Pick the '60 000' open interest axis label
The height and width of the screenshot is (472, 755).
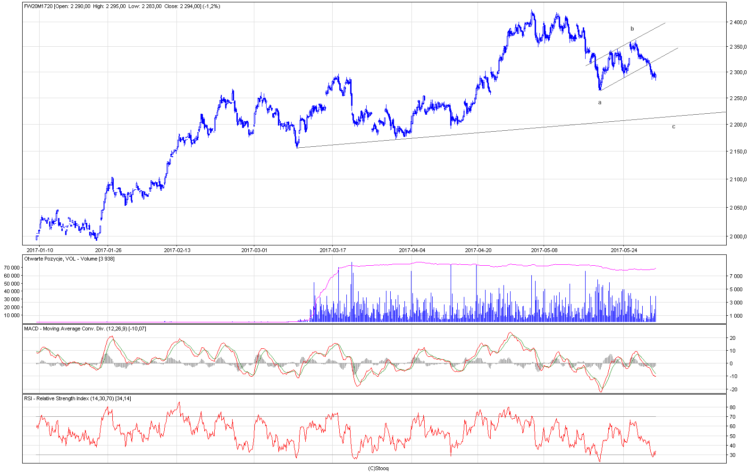[x=11, y=276]
